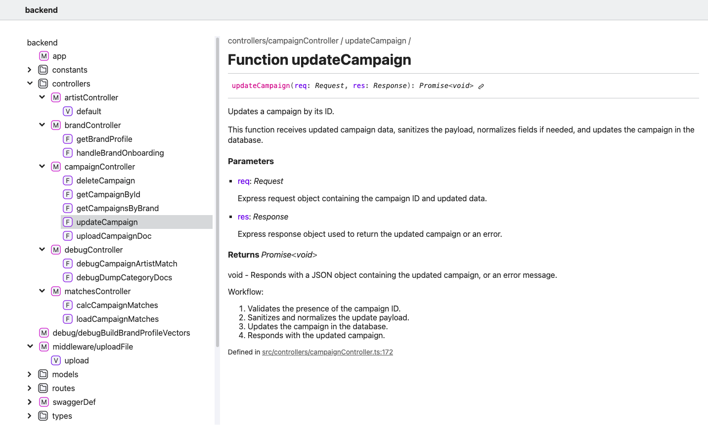Click the function icon next to deleteCampaign

click(x=68, y=180)
